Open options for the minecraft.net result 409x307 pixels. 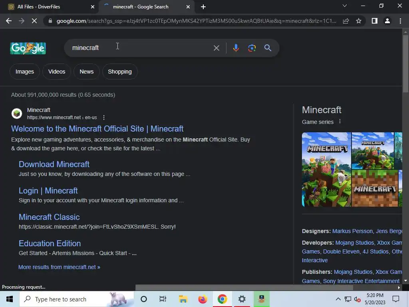point(104,118)
